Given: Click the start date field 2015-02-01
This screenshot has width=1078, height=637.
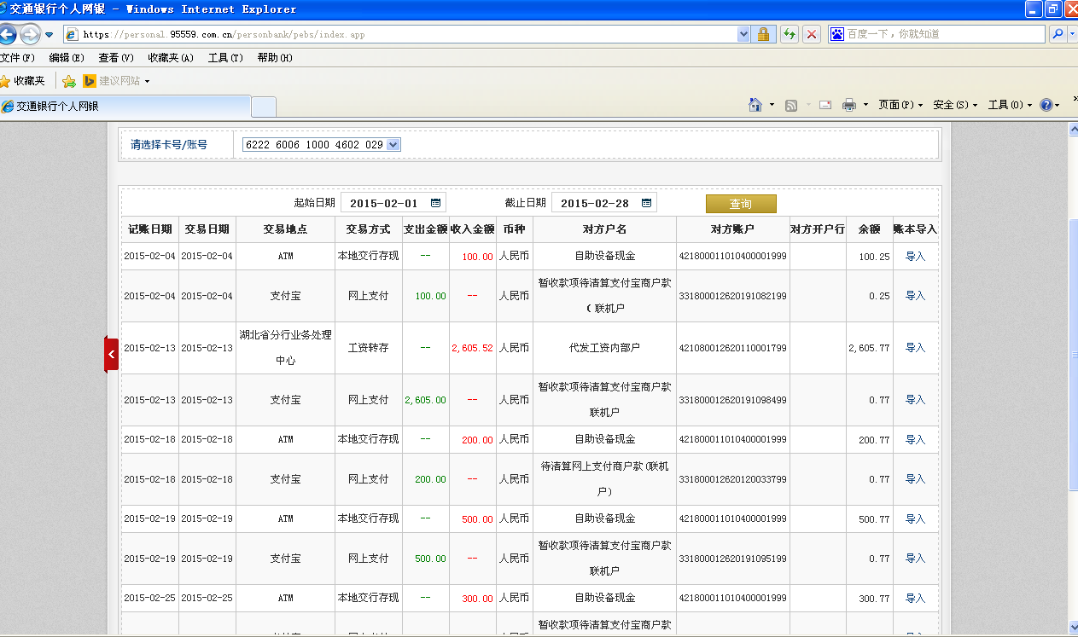Looking at the screenshot, I should coord(383,203).
